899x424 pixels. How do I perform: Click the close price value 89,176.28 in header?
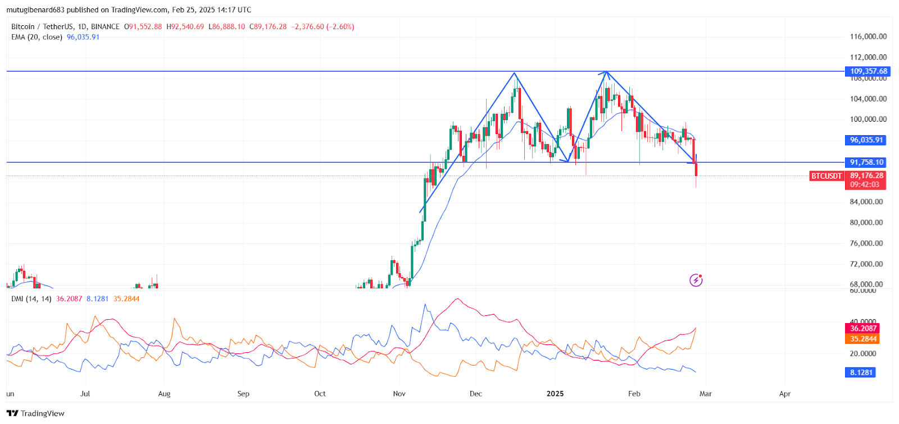point(270,26)
